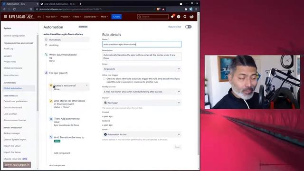Click the Jira link in top navigation
Viewport: 304px width, 171px height.
[39, 17]
